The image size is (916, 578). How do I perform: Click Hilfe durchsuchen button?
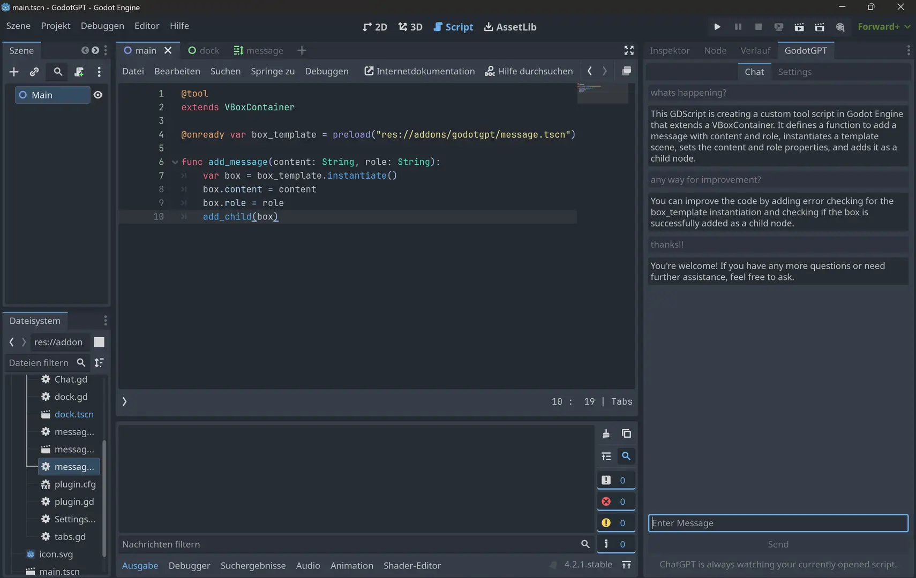click(529, 71)
